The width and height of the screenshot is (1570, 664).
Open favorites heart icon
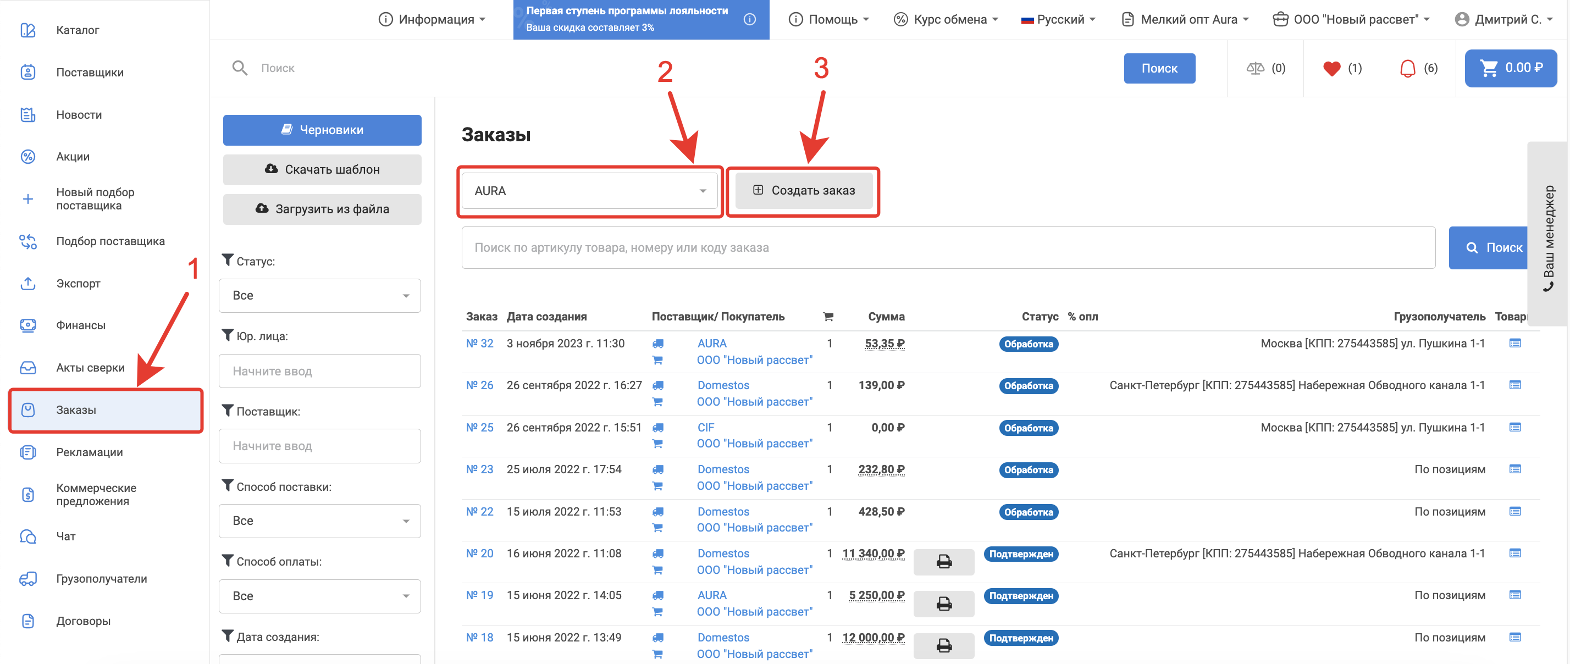[x=1331, y=68]
